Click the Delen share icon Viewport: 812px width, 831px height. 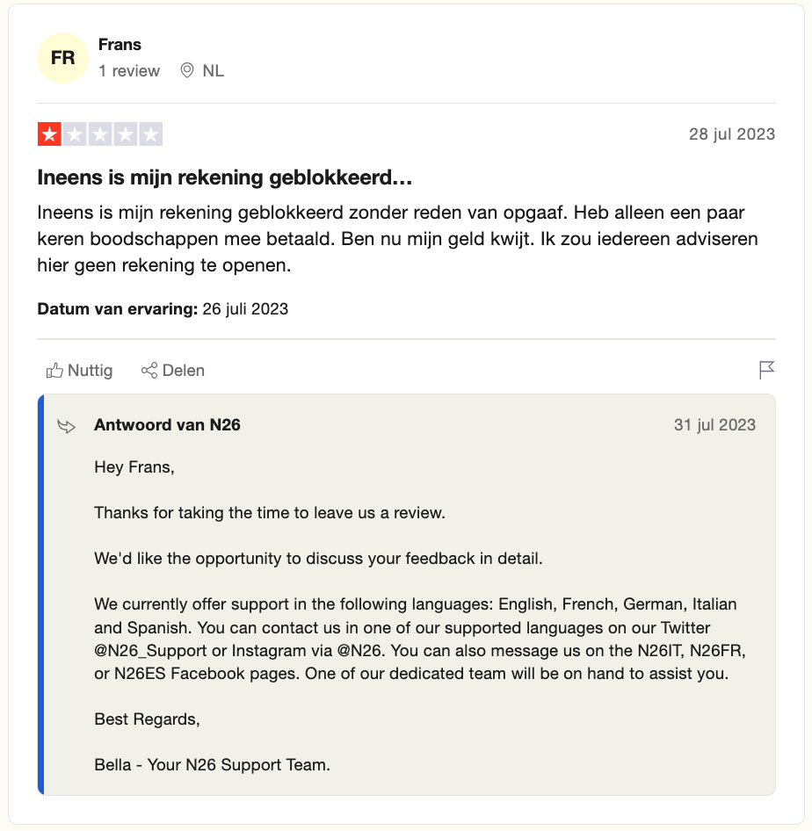click(149, 371)
